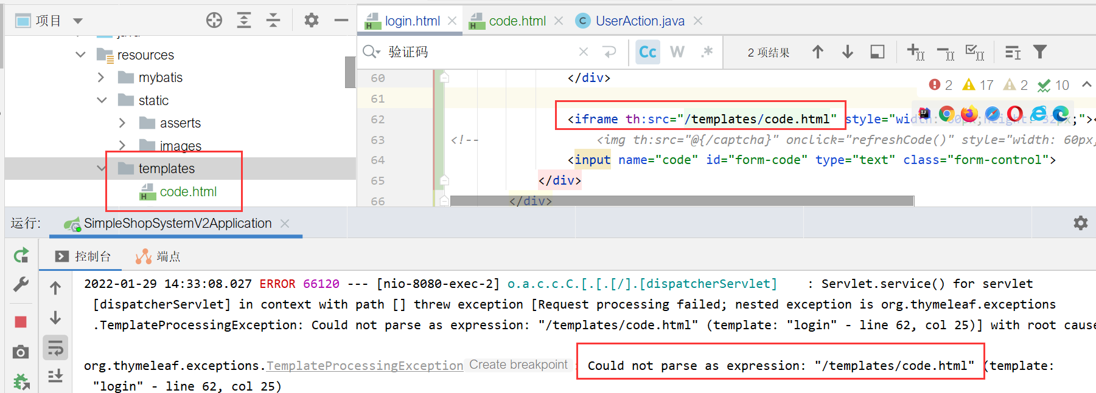Viewport: 1096px width, 393px height.
Task: Open preview in Edge browser icon
Action: coord(1061,114)
